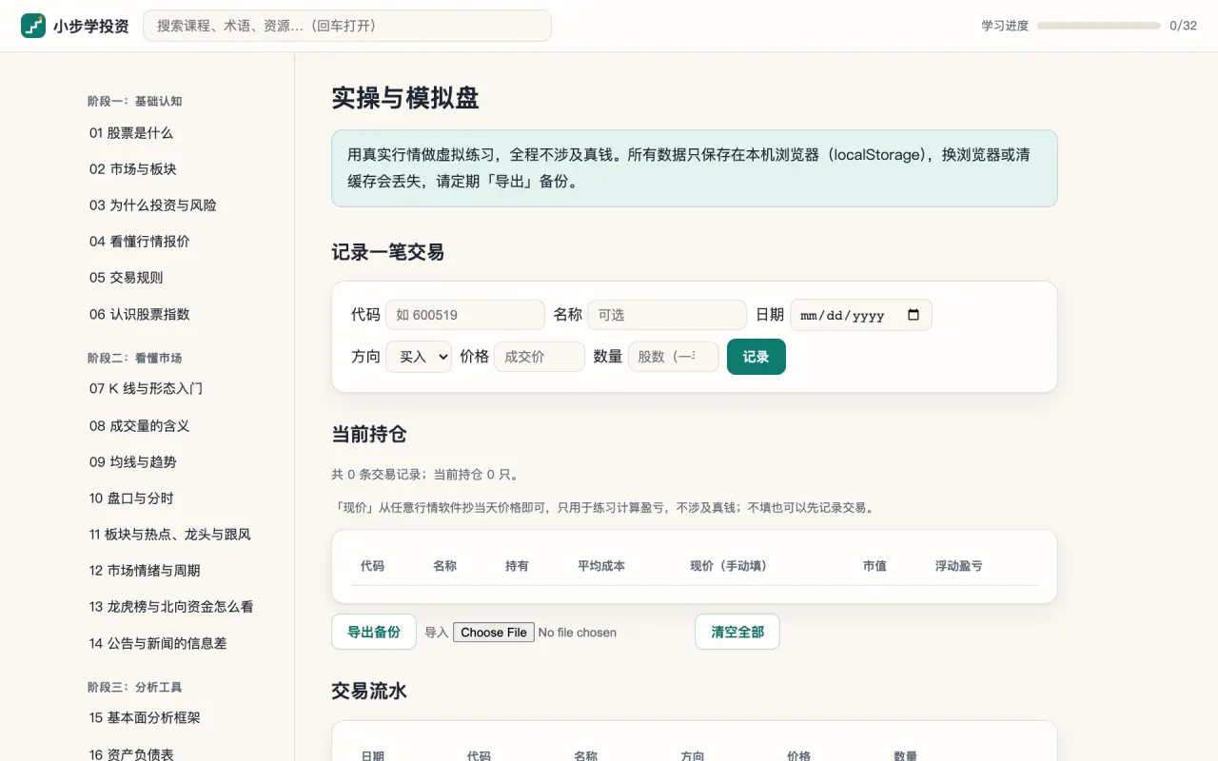Viewport: 1218px width, 761px height.
Task: Click the 记录 button
Action: click(756, 357)
